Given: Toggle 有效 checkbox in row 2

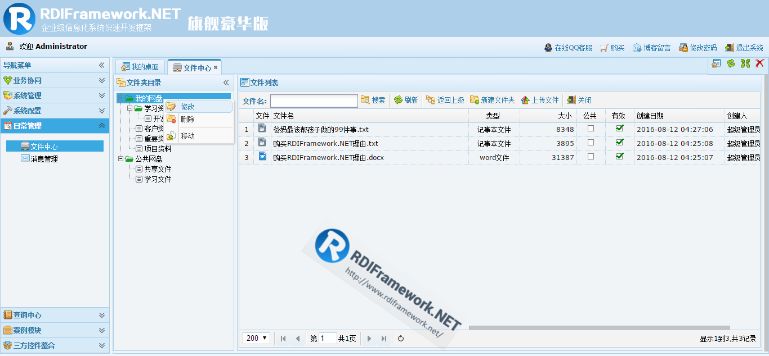Looking at the screenshot, I should [x=620, y=142].
